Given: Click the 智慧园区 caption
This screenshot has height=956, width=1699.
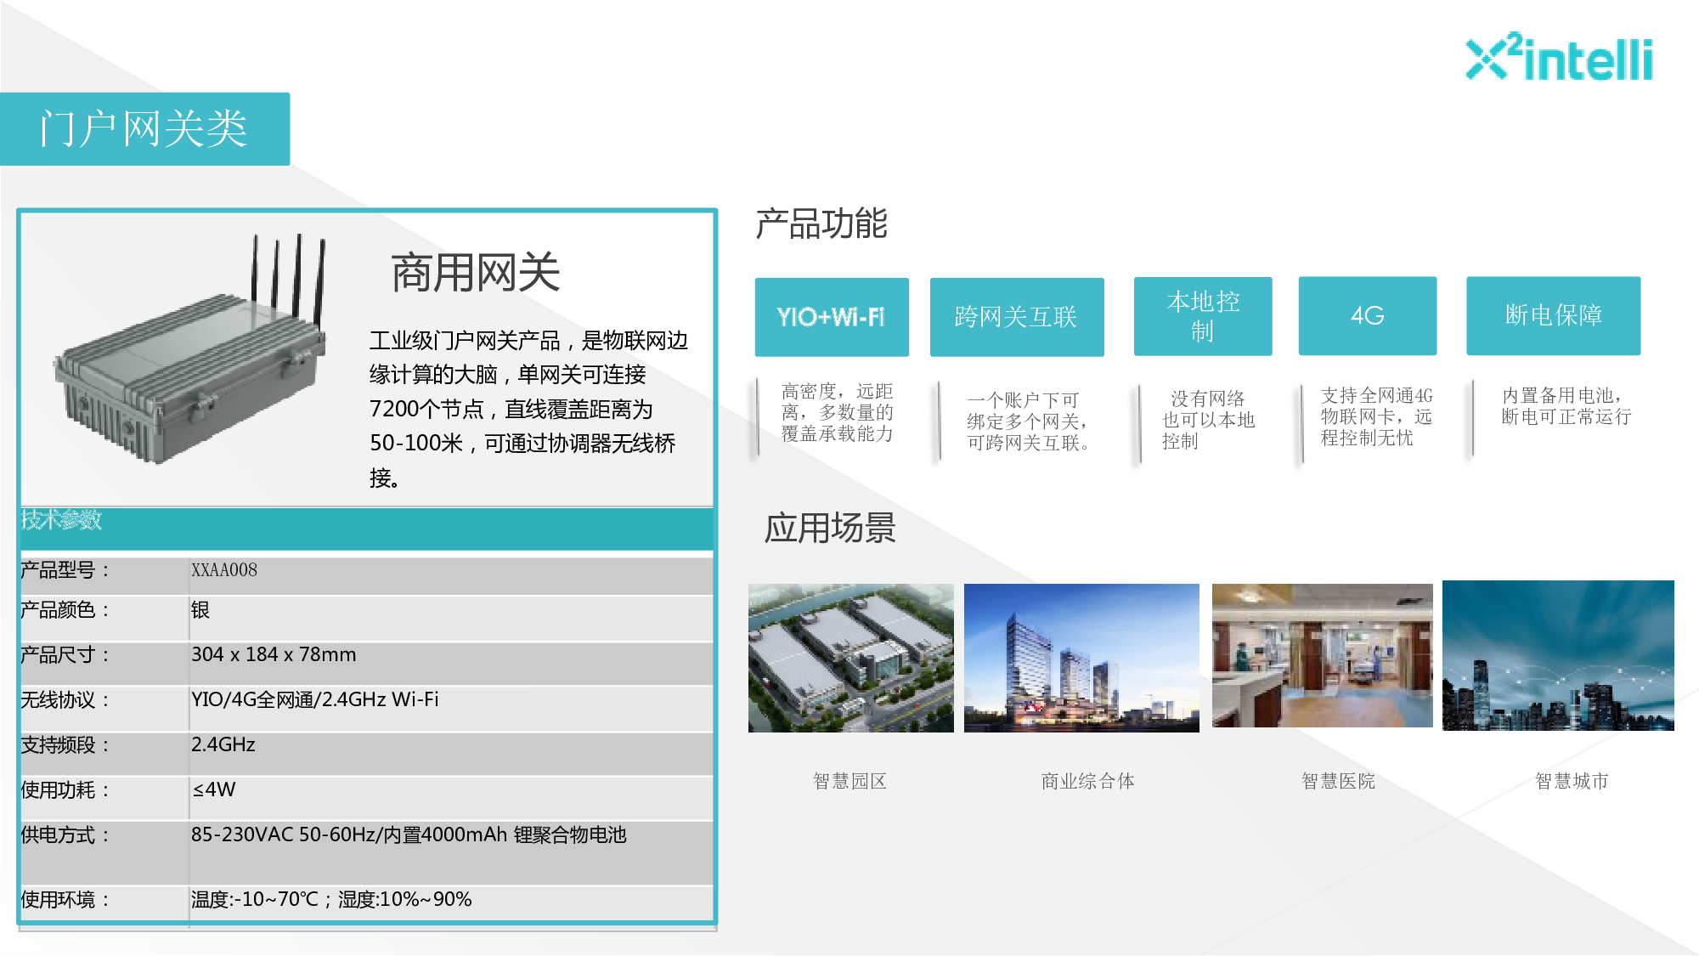Looking at the screenshot, I should click(849, 781).
